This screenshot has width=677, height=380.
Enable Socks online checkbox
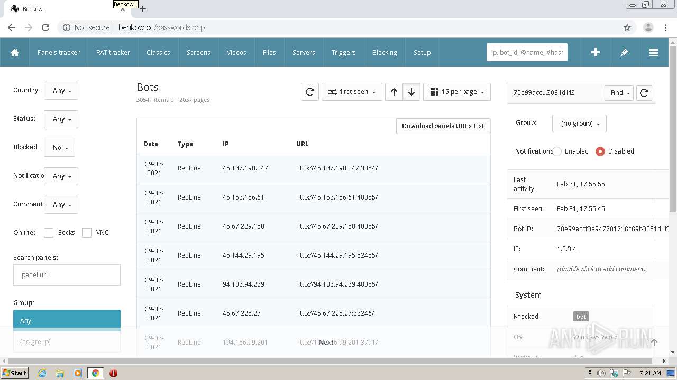pyautogui.click(x=49, y=233)
